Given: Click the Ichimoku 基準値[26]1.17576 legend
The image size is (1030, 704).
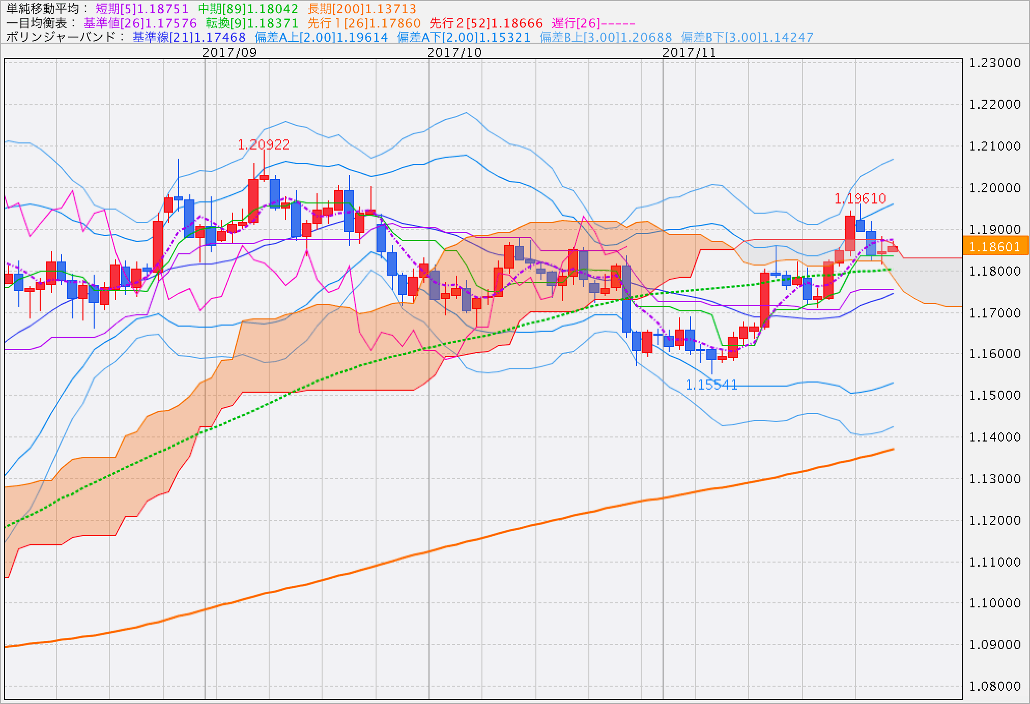Looking at the screenshot, I should pos(140,23).
